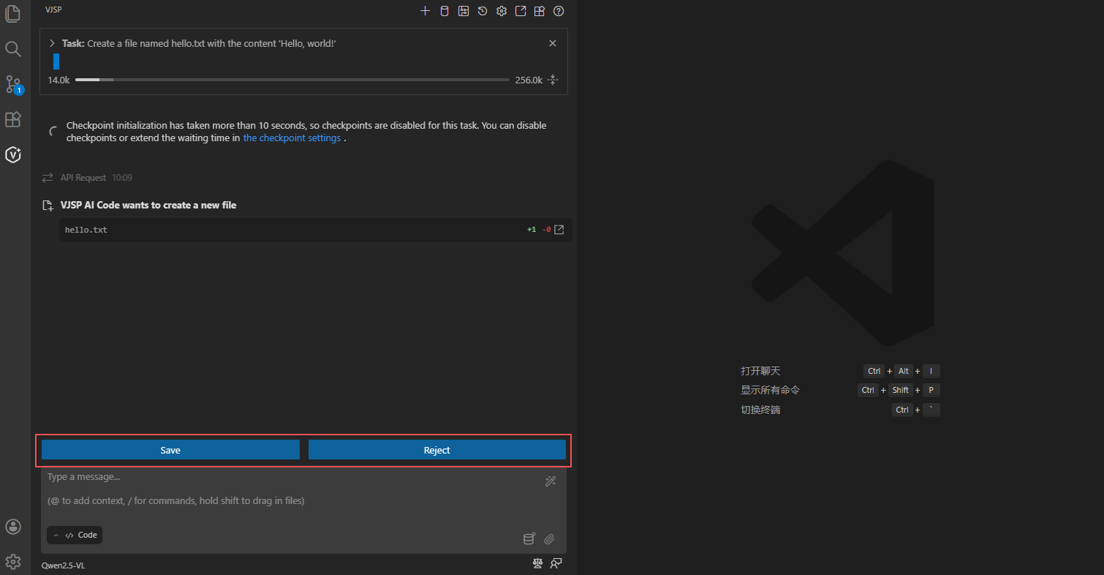Focus the Type a message input box

pyautogui.click(x=292, y=489)
